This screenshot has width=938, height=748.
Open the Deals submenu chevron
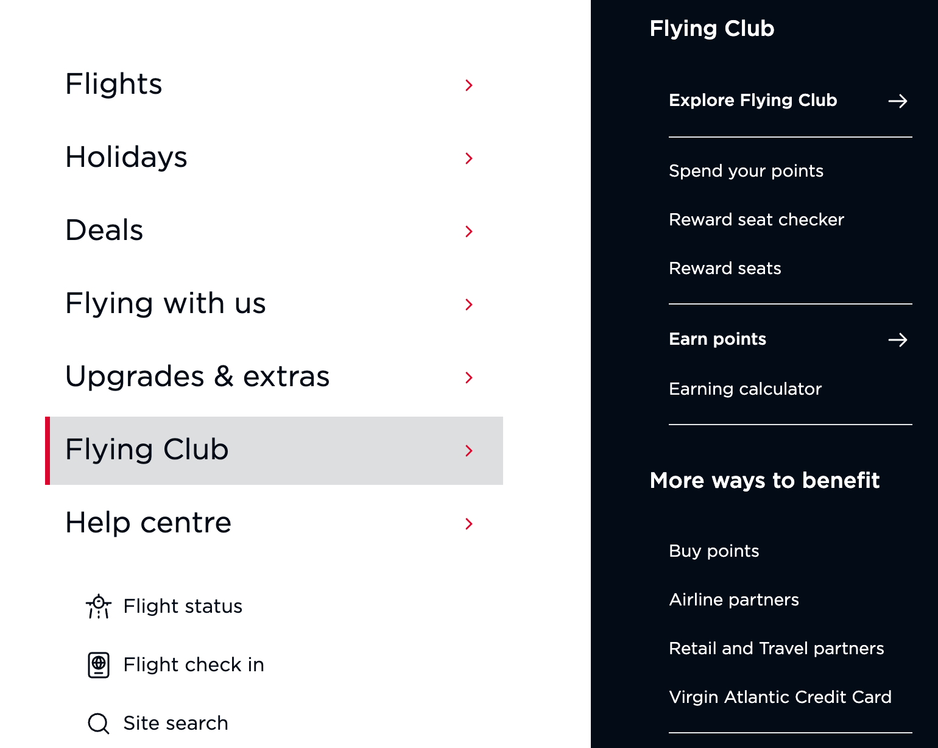[469, 231]
